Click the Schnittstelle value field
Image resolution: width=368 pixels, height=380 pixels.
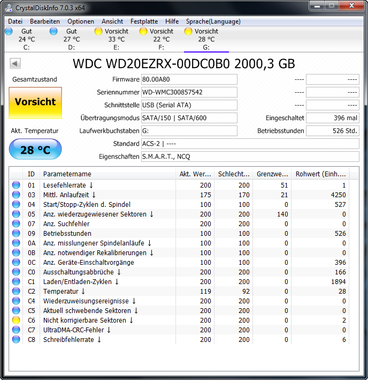(x=189, y=105)
